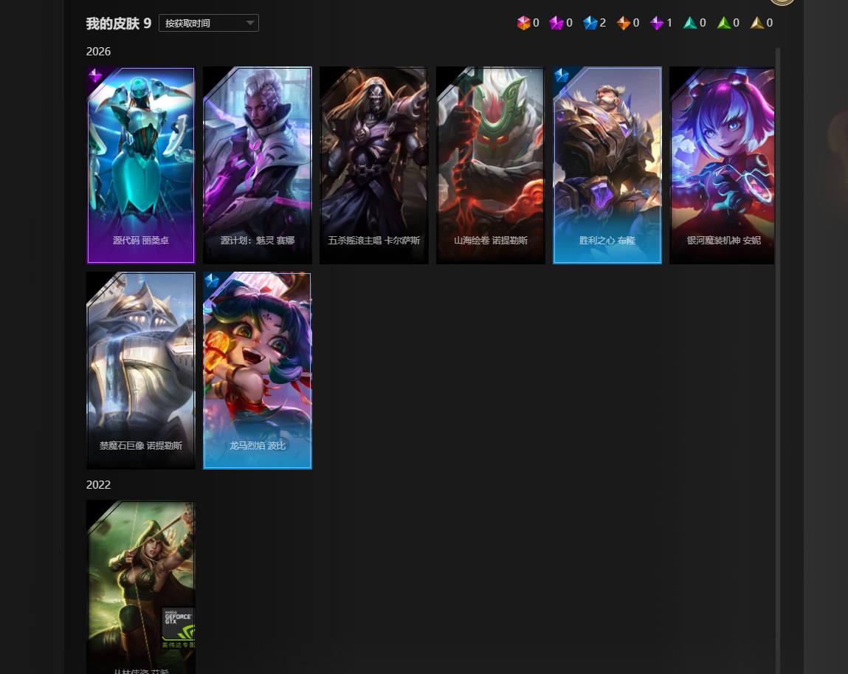Click the green triangle rarity gem icon
The width and height of the screenshot is (848, 674).
[723, 23]
